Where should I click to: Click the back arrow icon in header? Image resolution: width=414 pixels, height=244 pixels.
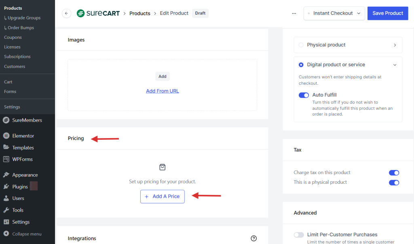(66, 13)
